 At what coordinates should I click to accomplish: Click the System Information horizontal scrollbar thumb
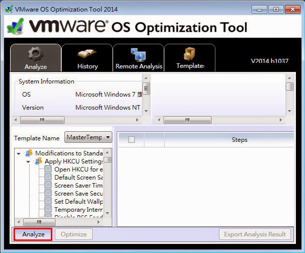(42, 120)
